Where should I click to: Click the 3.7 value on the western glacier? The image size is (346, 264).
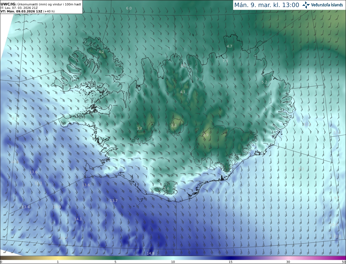pyautogui.click(x=139, y=129)
